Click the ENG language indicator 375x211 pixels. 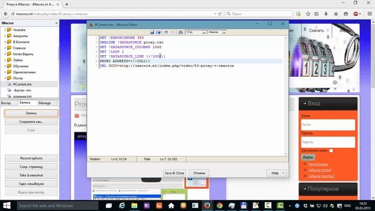pyautogui.click(x=347, y=206)
